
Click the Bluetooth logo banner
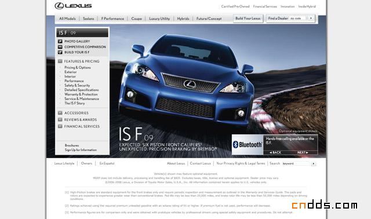pos(248,144)
